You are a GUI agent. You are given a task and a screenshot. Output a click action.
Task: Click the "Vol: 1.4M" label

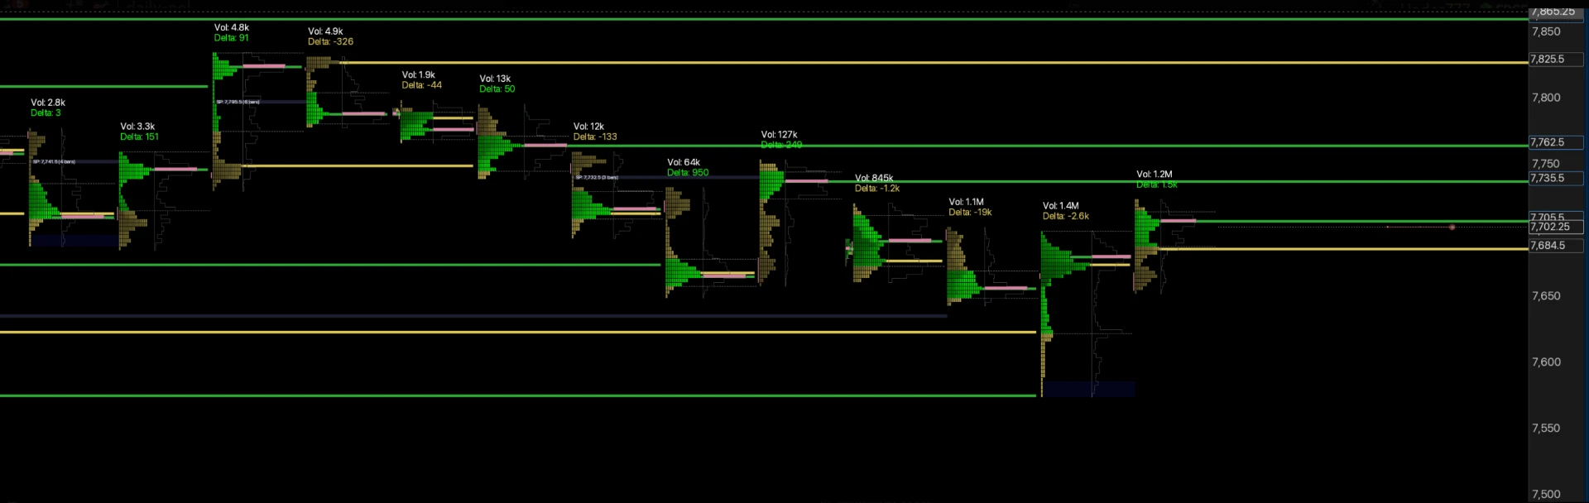click(1061, 206)
